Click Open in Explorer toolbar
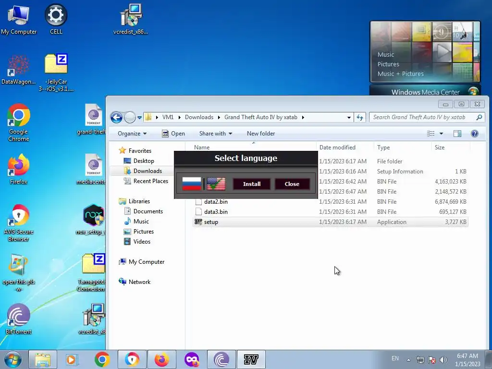 pos(173,134)
